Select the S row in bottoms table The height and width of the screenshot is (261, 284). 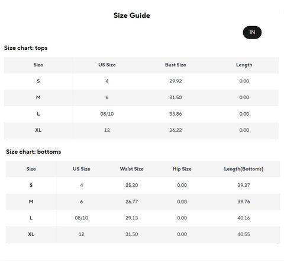pos(143,185)
